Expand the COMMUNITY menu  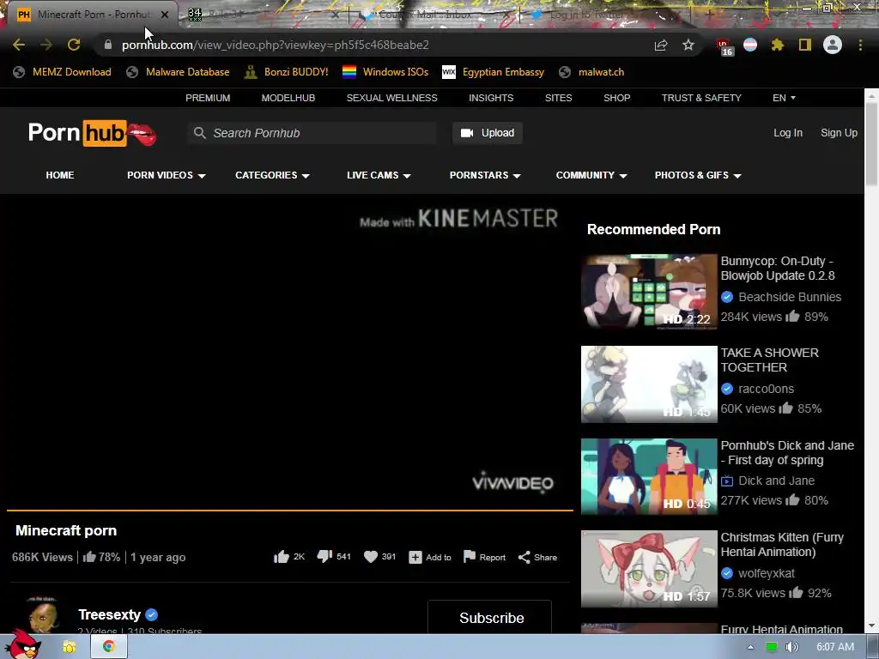pos(591,175)
